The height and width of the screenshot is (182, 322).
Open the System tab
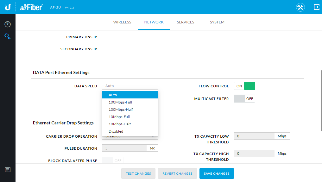tap(217, 22)
